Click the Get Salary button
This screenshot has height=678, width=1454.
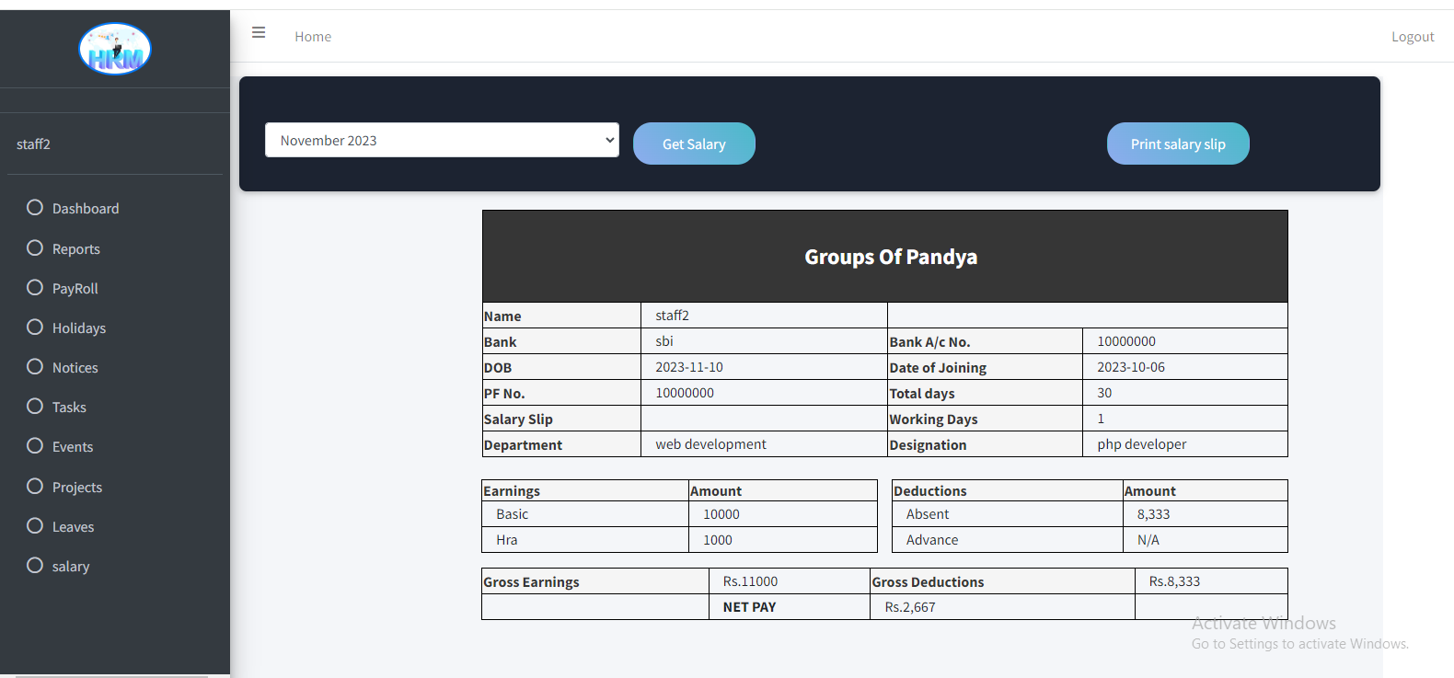click(x=694, y=144)
